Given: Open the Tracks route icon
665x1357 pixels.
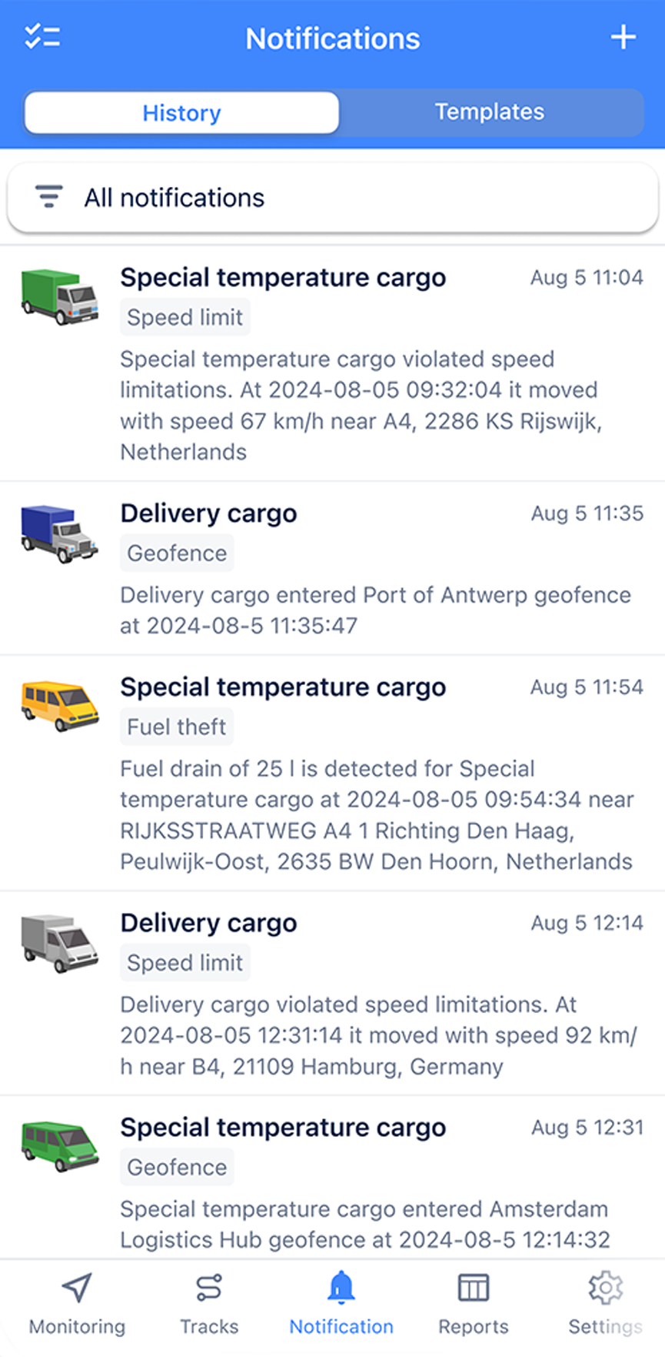Looking at the screenshot, I should point(209,1287).
